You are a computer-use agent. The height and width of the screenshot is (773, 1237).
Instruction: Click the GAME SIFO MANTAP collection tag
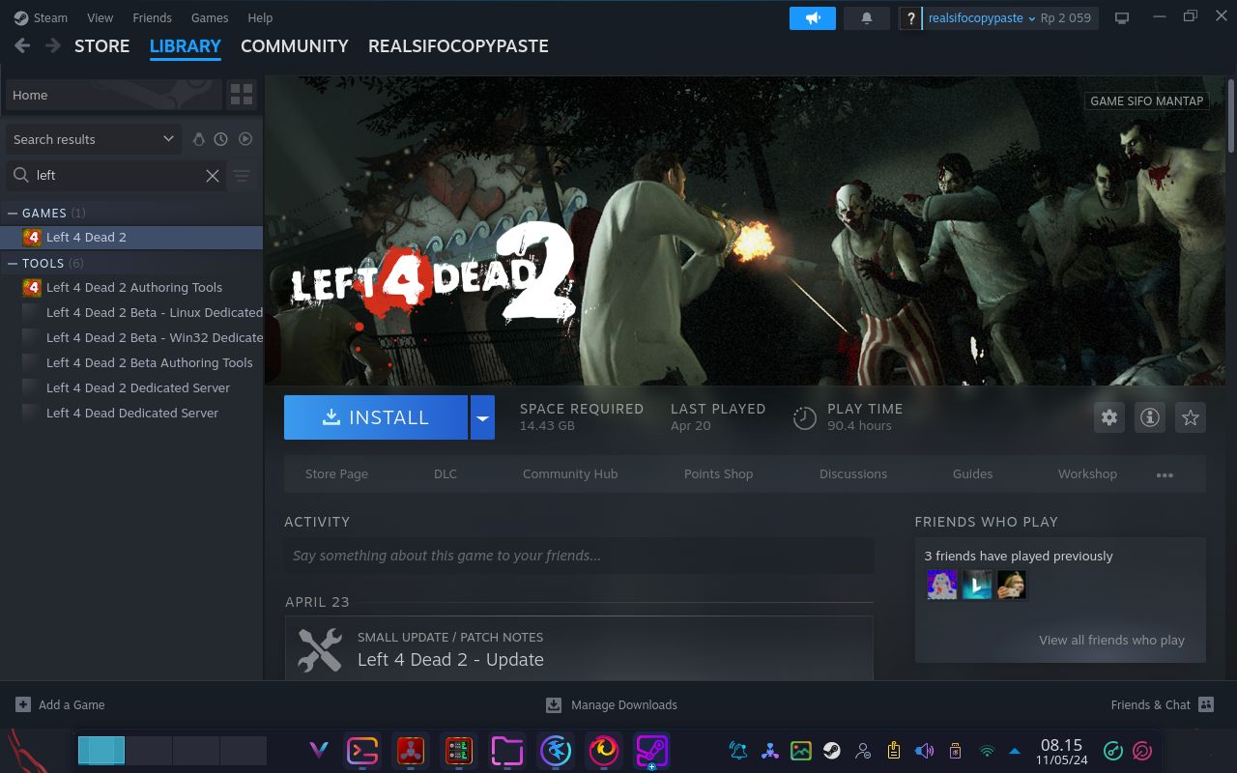tap(1147, 100)
